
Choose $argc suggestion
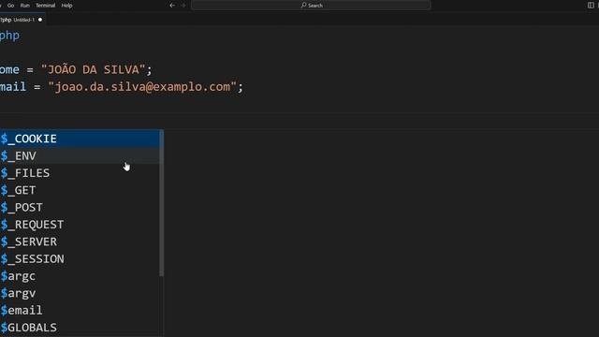pyautogui.click(x=80, y=276)
